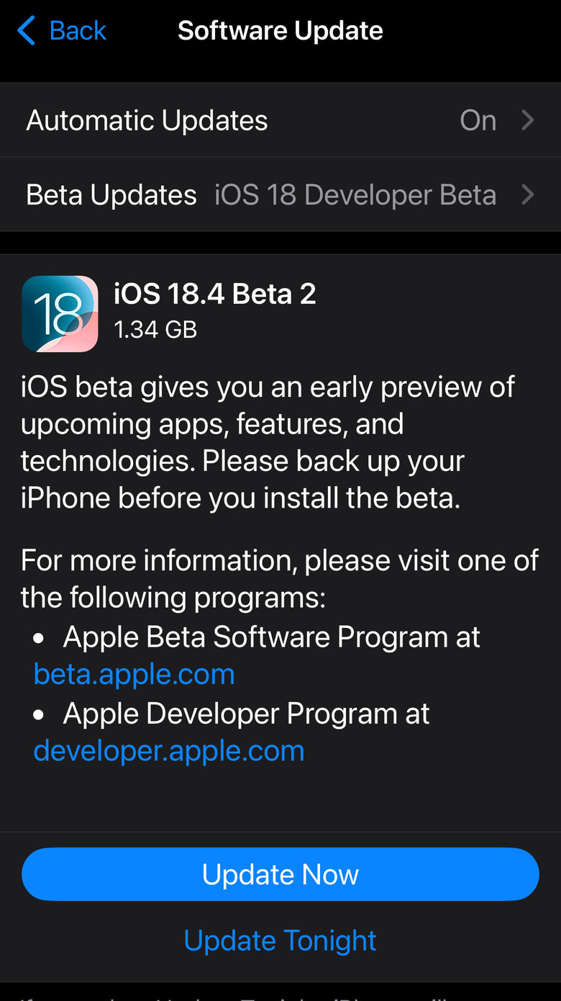Expand Beta Updates using its chevron
The height and width of the screenshot is (1001, 561).
click(528, 194)
